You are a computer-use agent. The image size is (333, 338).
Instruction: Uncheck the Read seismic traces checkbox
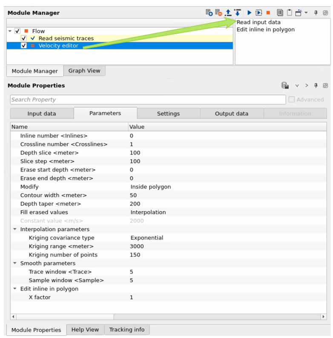[24, 38]
